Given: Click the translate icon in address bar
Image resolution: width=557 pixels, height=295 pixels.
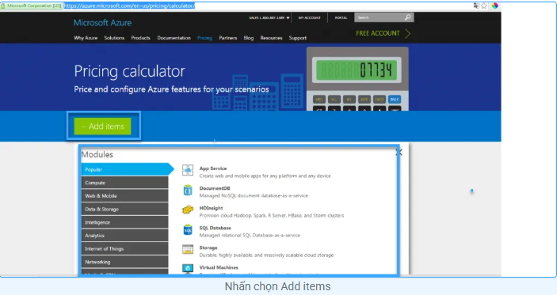Looking at the screenshot, I should pyautogui.click(x=476, y=6).
